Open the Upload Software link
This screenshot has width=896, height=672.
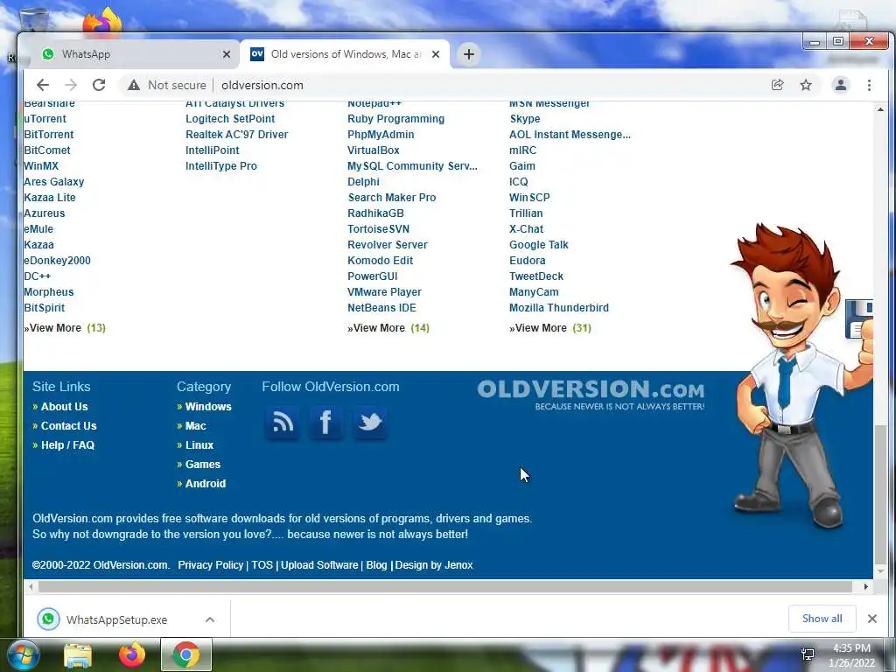pos(319,565)
